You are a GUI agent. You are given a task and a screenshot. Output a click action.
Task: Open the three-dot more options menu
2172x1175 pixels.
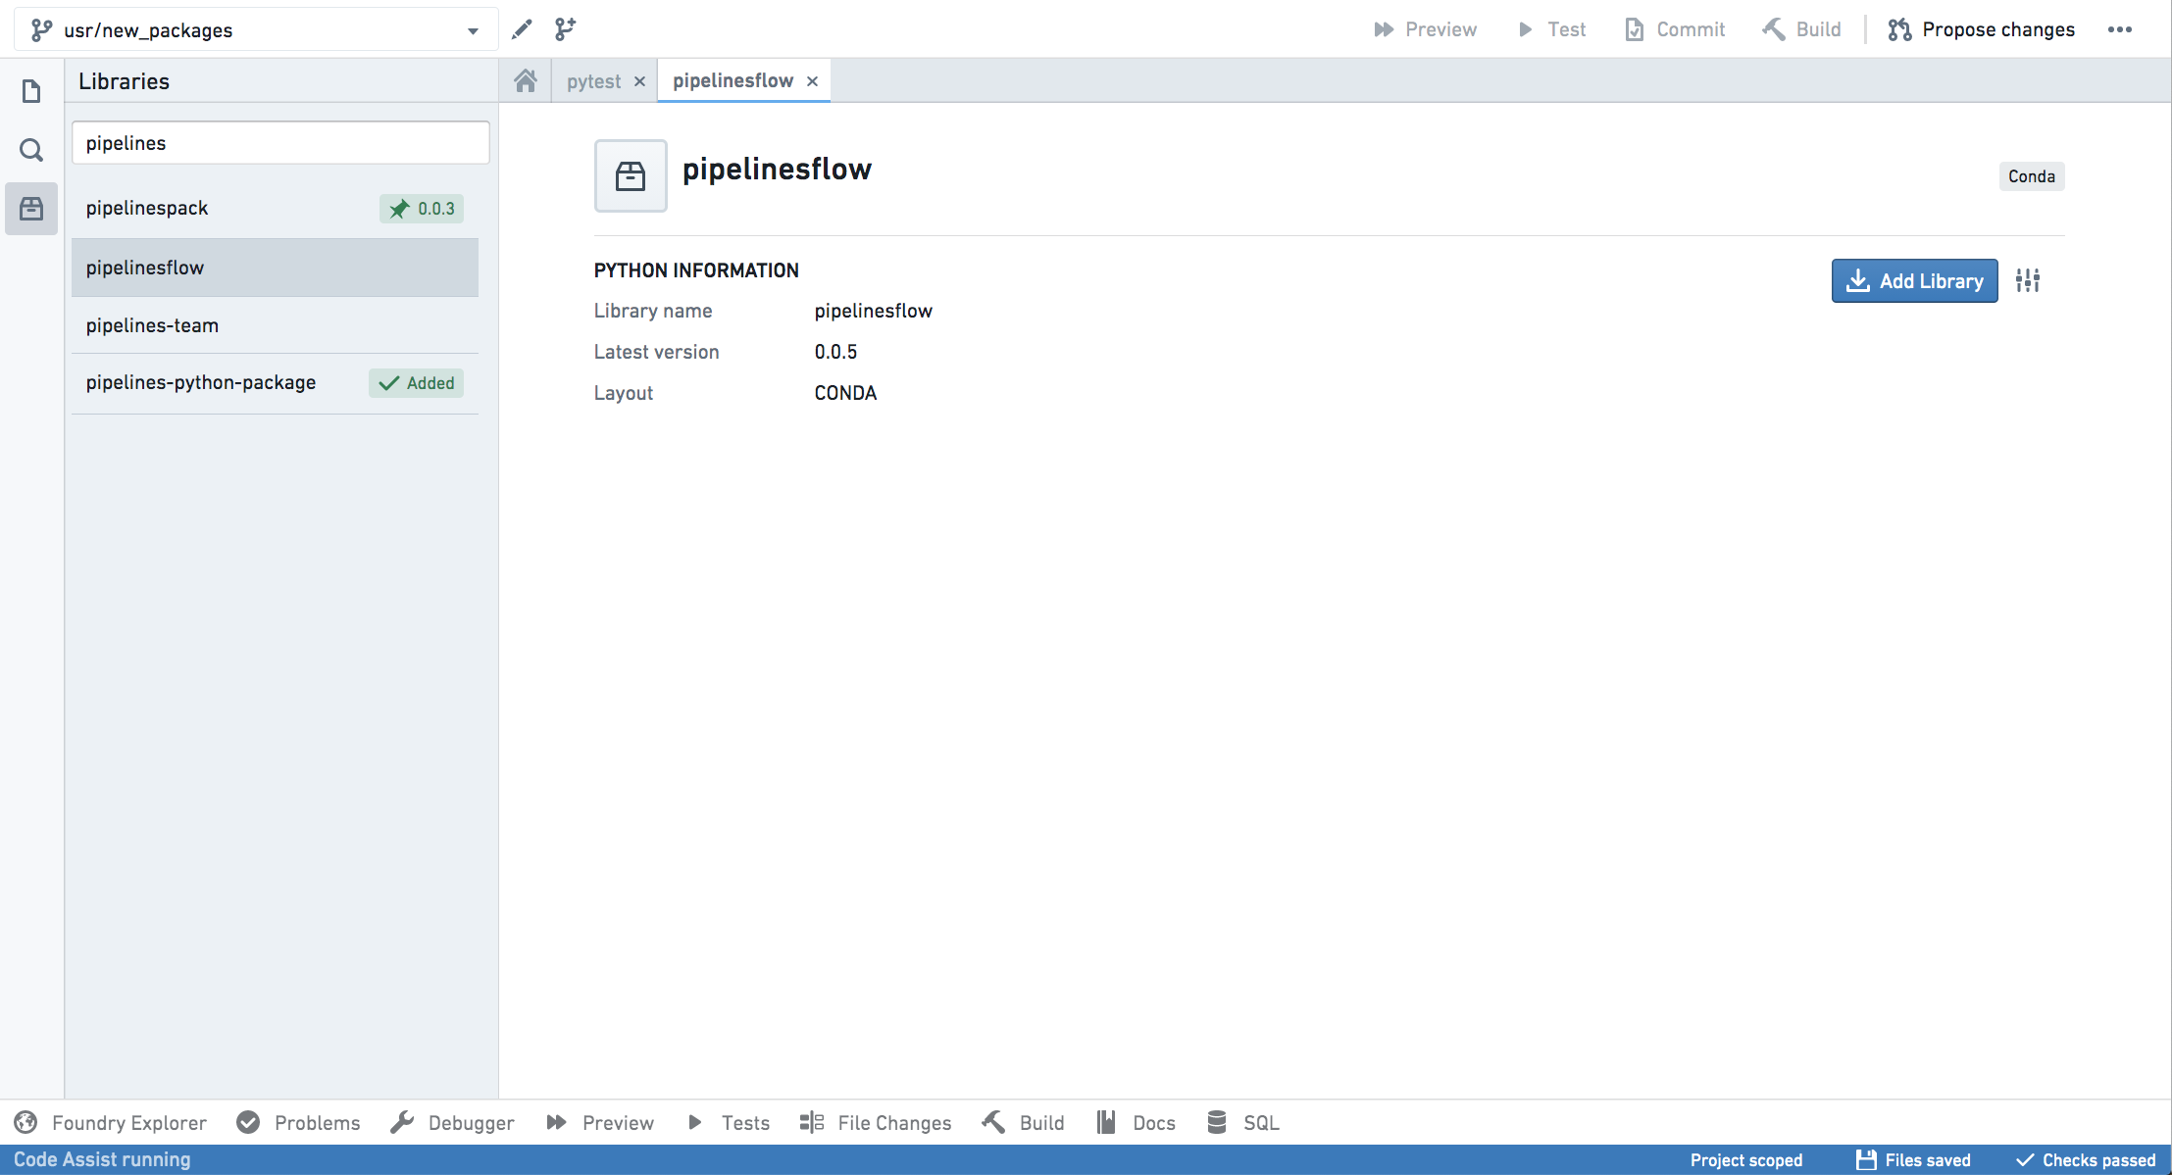click(x=2120, y=29)
